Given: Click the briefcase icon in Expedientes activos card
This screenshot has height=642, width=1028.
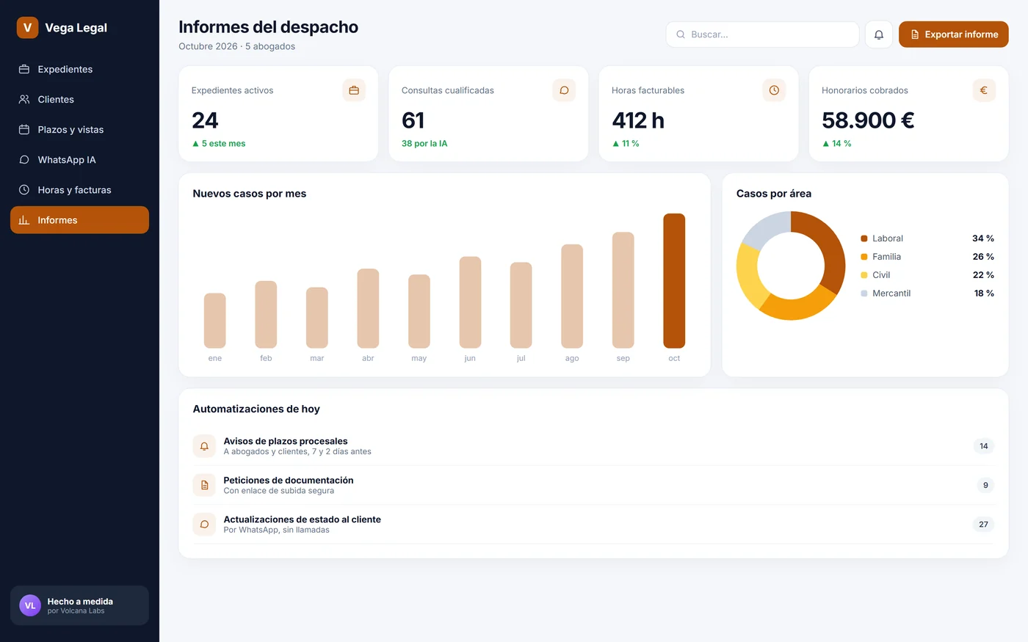Looking at the screenshot, I should (x=354, y=90).
